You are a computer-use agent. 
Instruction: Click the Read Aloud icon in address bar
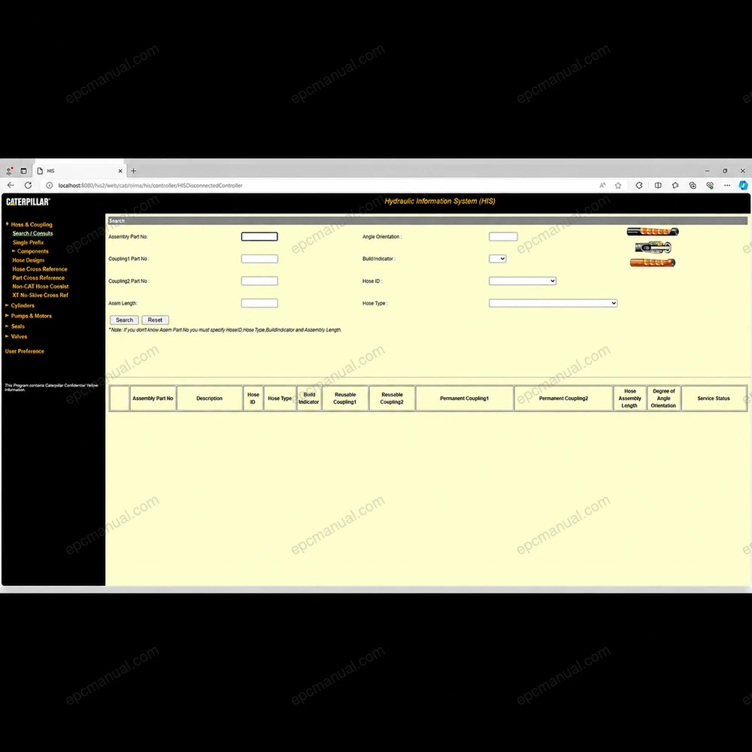click(602, 185)
